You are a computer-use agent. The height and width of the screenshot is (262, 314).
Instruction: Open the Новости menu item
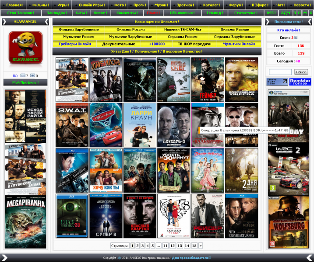tap(300, 5)
